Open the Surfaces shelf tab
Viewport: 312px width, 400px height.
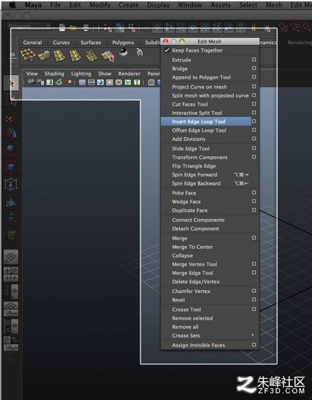(x=91, y=43)
